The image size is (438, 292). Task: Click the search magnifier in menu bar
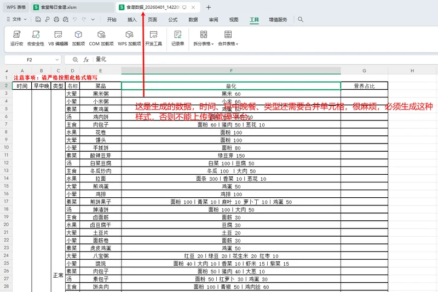click(301, 19)
